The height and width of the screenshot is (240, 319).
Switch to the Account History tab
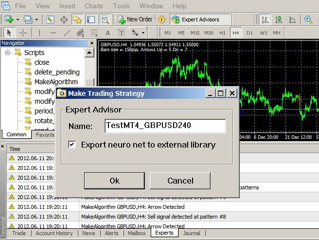[x=54, y=233]
